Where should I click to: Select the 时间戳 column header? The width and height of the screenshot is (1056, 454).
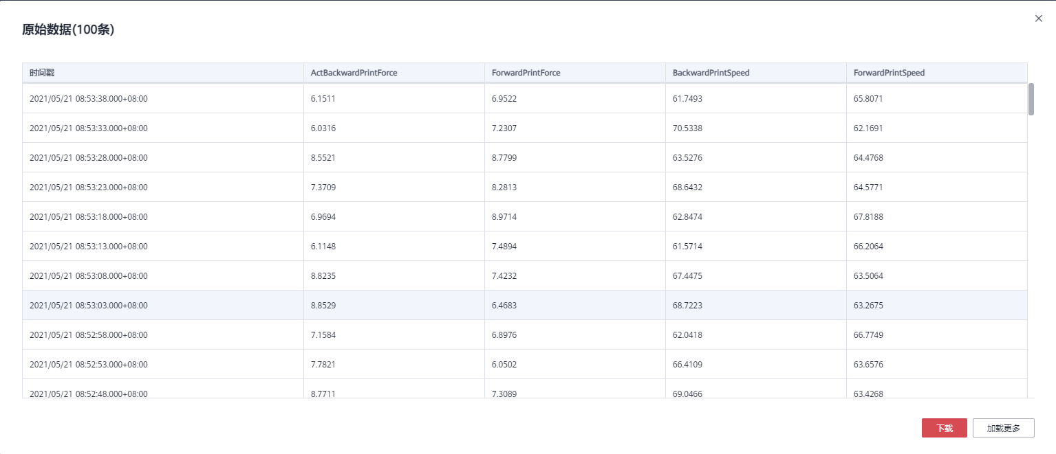click(163, 73)
